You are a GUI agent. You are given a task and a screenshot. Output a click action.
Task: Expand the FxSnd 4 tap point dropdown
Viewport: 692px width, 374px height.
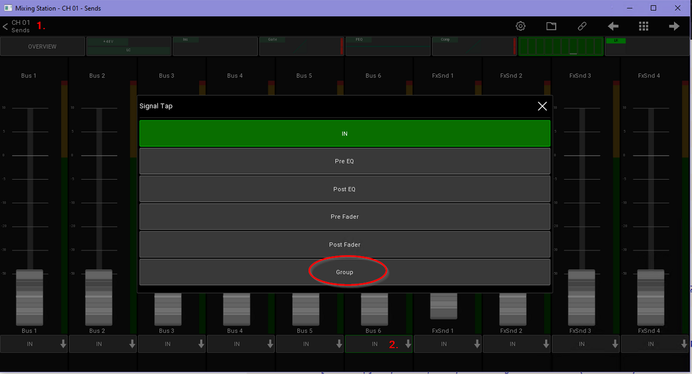pyautogui.click(x=655, y=344)
